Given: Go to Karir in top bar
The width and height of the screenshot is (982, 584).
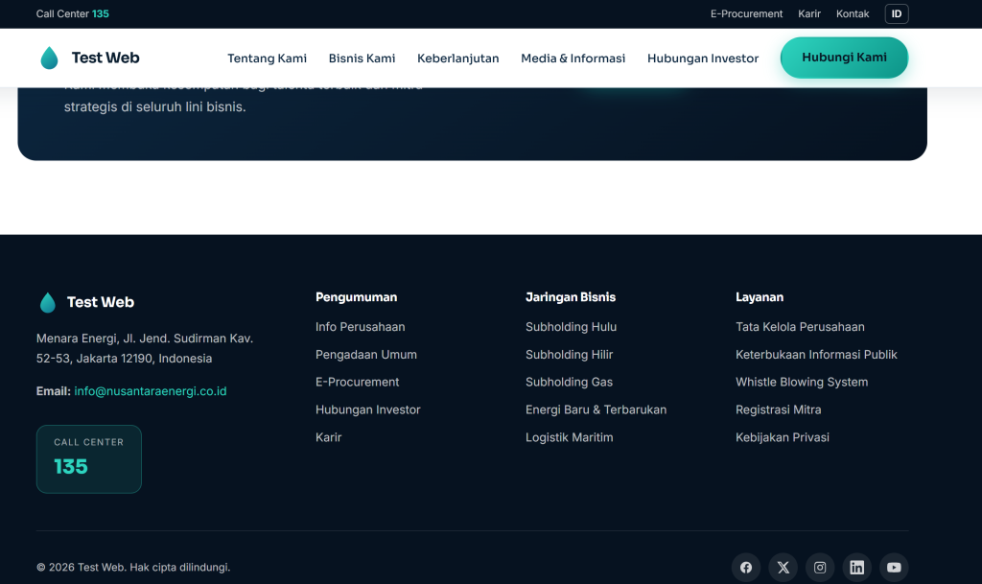Looking at the screenshot, I should 809,13.
